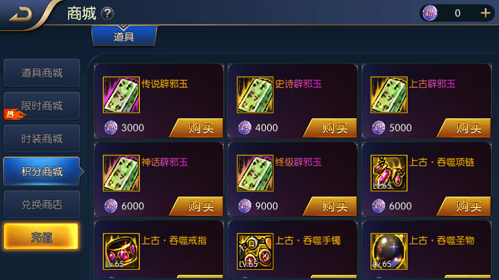Select the 上古·吞噬戒指 ring icon
499x280 pixels.
click(x=121, y=251)
